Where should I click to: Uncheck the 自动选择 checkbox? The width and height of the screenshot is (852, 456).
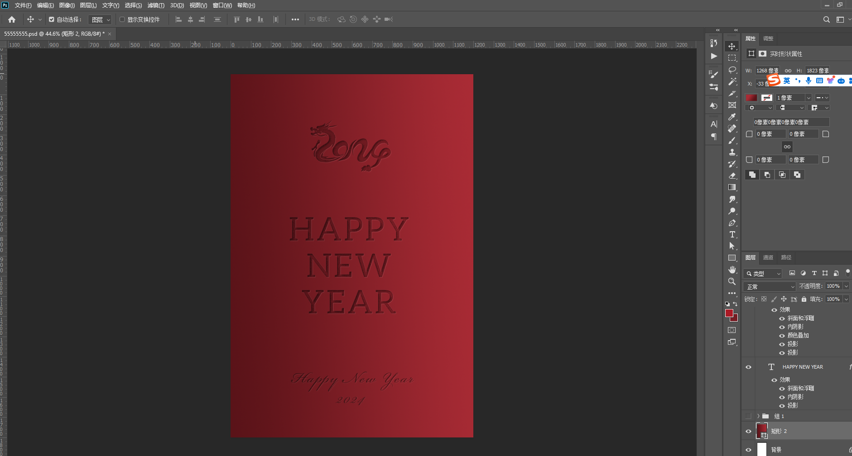pos(52,19)
